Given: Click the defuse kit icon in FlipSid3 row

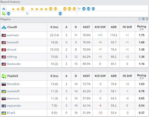Looking at the screenshot, I should click(27, 14).
